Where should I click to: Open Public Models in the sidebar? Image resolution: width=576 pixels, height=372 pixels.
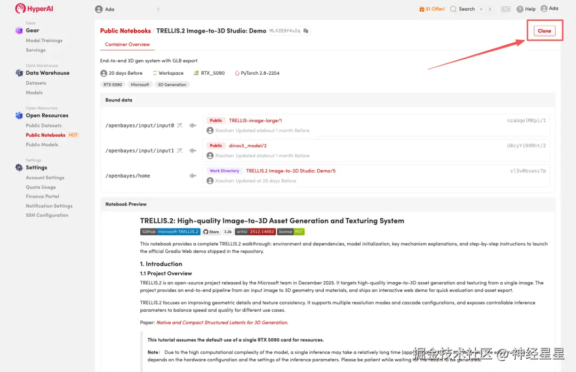[x=42, y=145]
